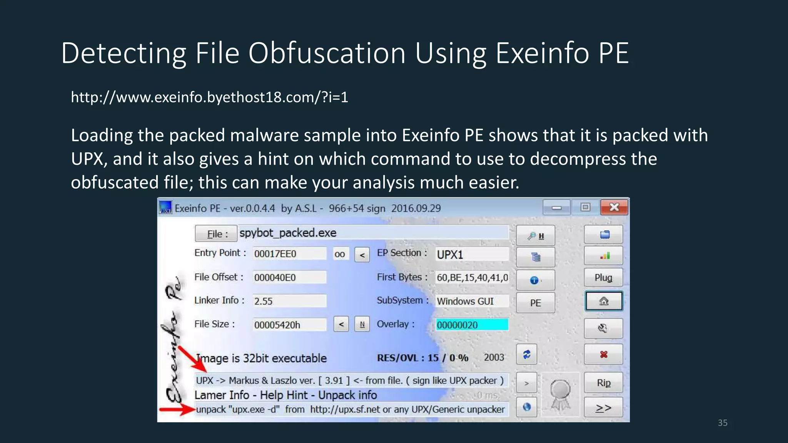Image resolution: width=788 pixels, height=443 pixels.
Task: Click the PE header button
Action: point(535,303)
